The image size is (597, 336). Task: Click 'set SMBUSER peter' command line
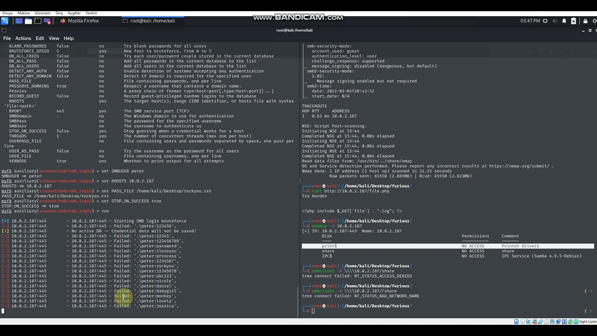122,171
